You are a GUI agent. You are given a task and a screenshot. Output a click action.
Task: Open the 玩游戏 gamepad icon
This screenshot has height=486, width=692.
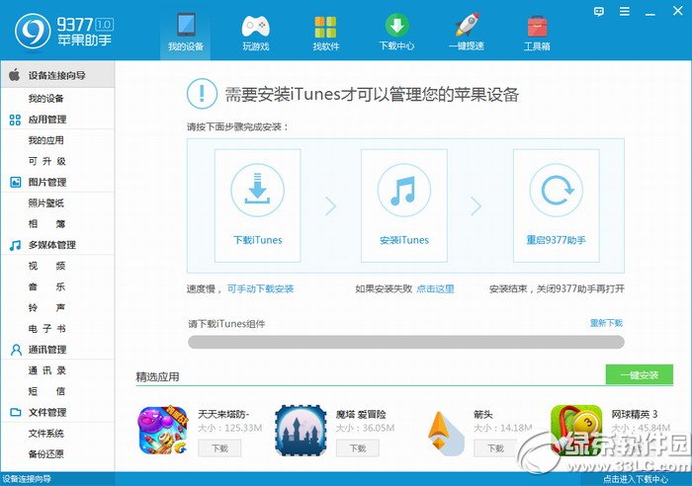pyautogui.click(x=255, y=26)
